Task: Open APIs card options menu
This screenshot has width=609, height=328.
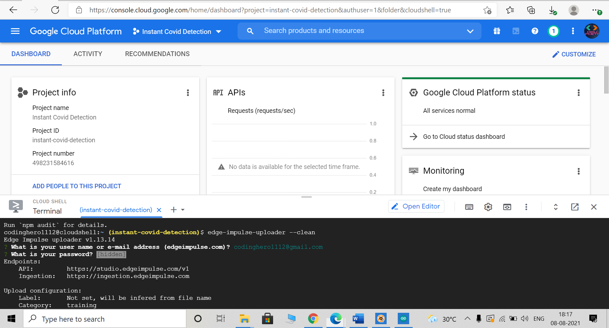Action: [x=383, y=93]
